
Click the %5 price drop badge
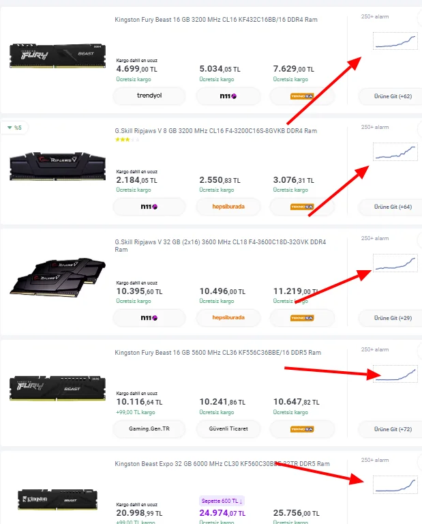(x=14, y=127)
